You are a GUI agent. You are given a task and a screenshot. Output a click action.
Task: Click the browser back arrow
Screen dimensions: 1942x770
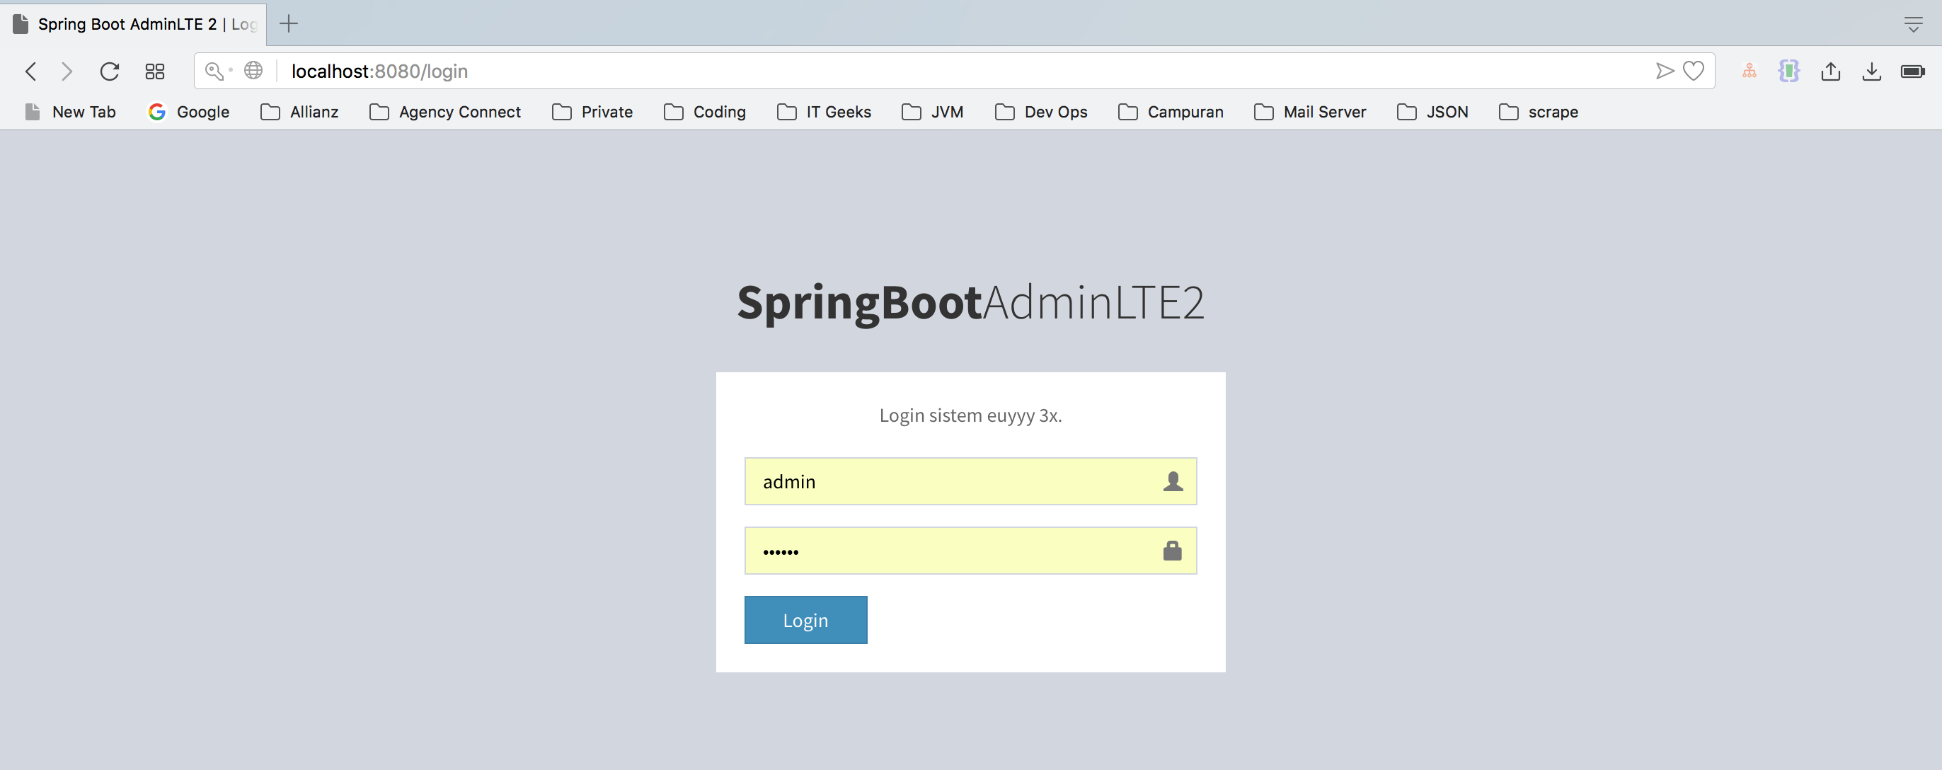[x=31, y=71]
